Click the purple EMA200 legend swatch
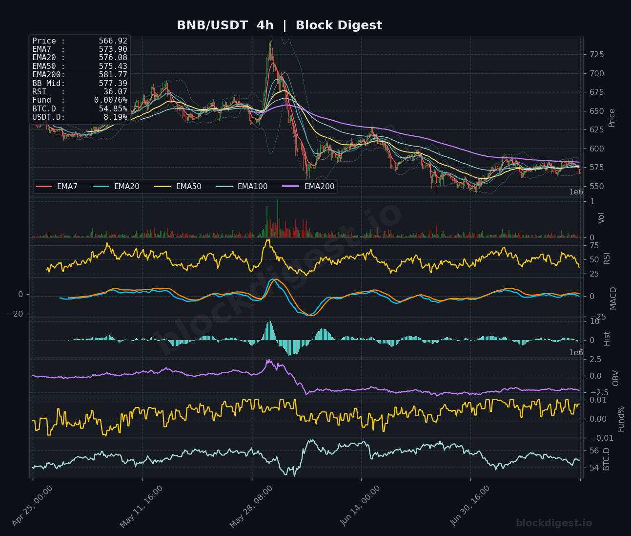The width and height of the screenshot is (631, 536). click(291, 187)
